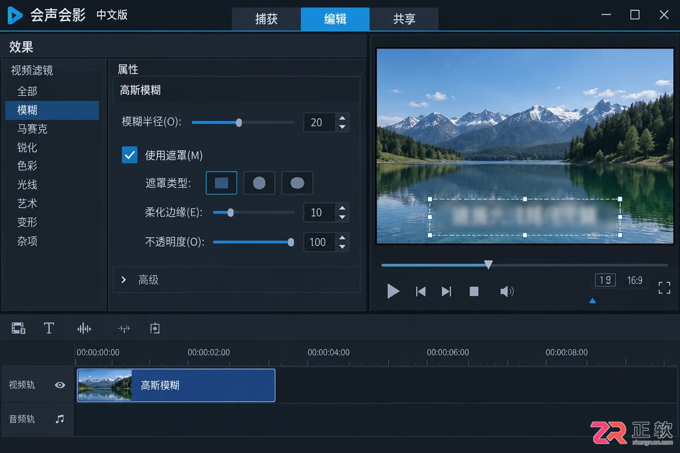Stop preview playback
This screenshot has width=680, height=453.
pos(474,292)
